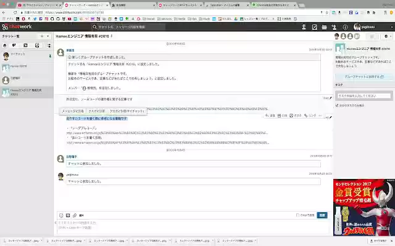Image resolution: width=395 pixels, height=246 pixels.
Task: Open the first downloaded jpeg item
Action: (22, 240)
